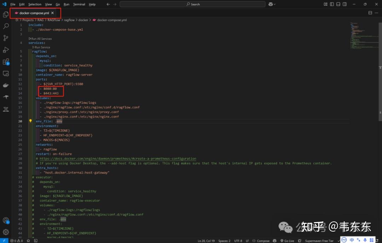Screen dimensions: 382x243
Task: Open IME toolbox grid icon
Action: (371, 240)
